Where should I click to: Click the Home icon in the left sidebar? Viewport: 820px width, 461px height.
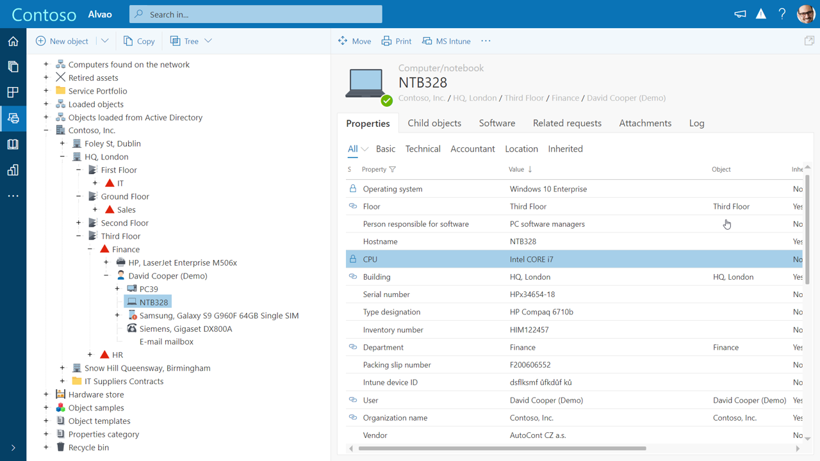coord(13,41)
